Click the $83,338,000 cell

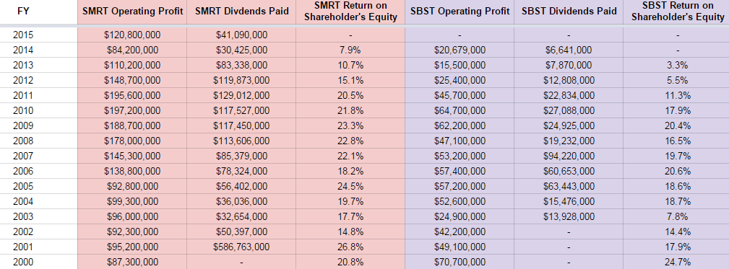[x=242, y=66]
